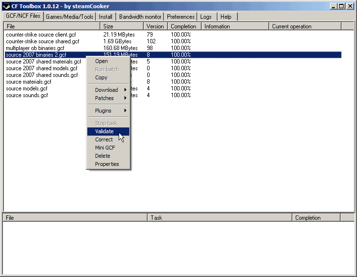Switch to the Preferences tab

(x=180, y=17)
